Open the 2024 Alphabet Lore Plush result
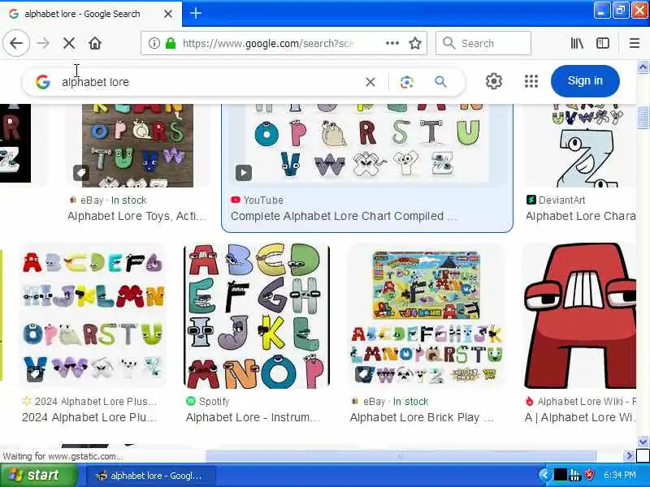 [89, 417]
